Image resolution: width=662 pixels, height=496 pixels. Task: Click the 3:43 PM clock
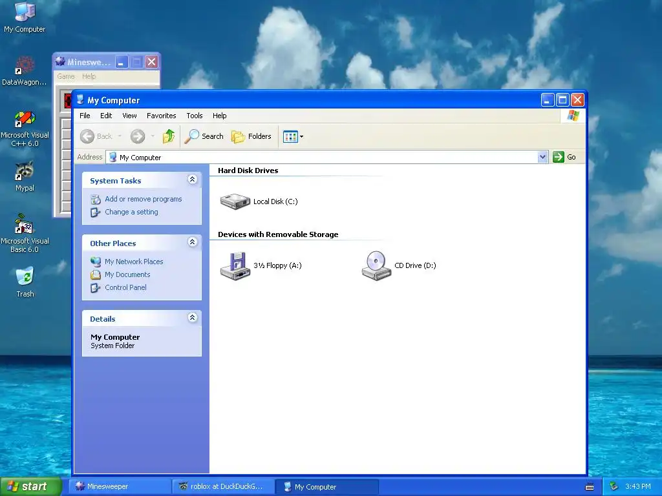click(x=638, y=487)
